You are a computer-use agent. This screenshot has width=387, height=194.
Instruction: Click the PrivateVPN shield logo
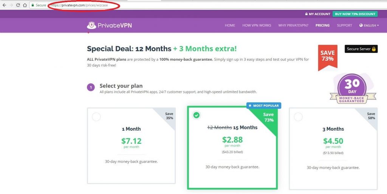coord(91,25)
